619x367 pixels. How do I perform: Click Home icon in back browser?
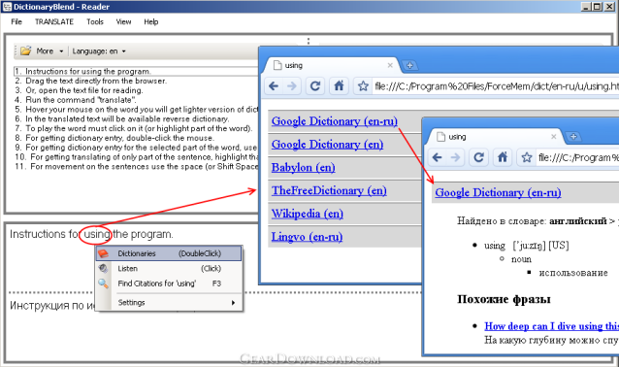click(x=339, y=85)
